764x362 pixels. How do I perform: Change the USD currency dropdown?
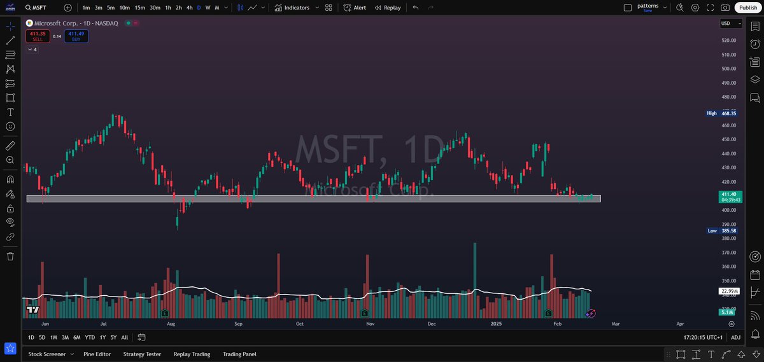pos(731,23)
